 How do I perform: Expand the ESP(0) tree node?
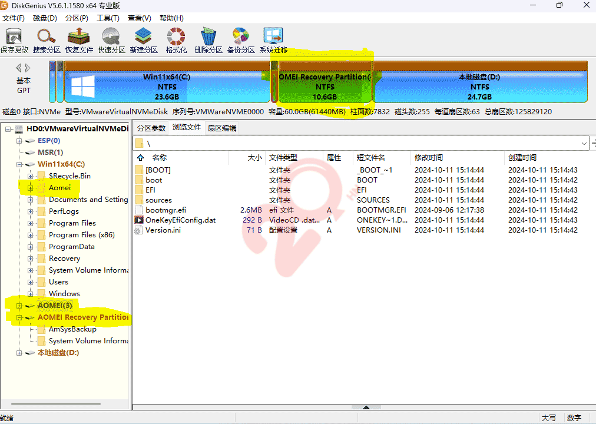(19, 141)
